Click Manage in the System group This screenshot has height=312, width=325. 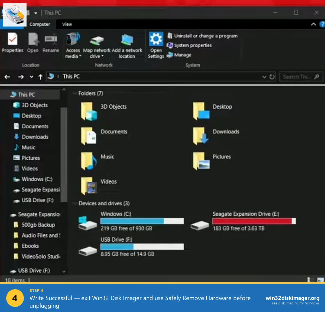point(182,55)
